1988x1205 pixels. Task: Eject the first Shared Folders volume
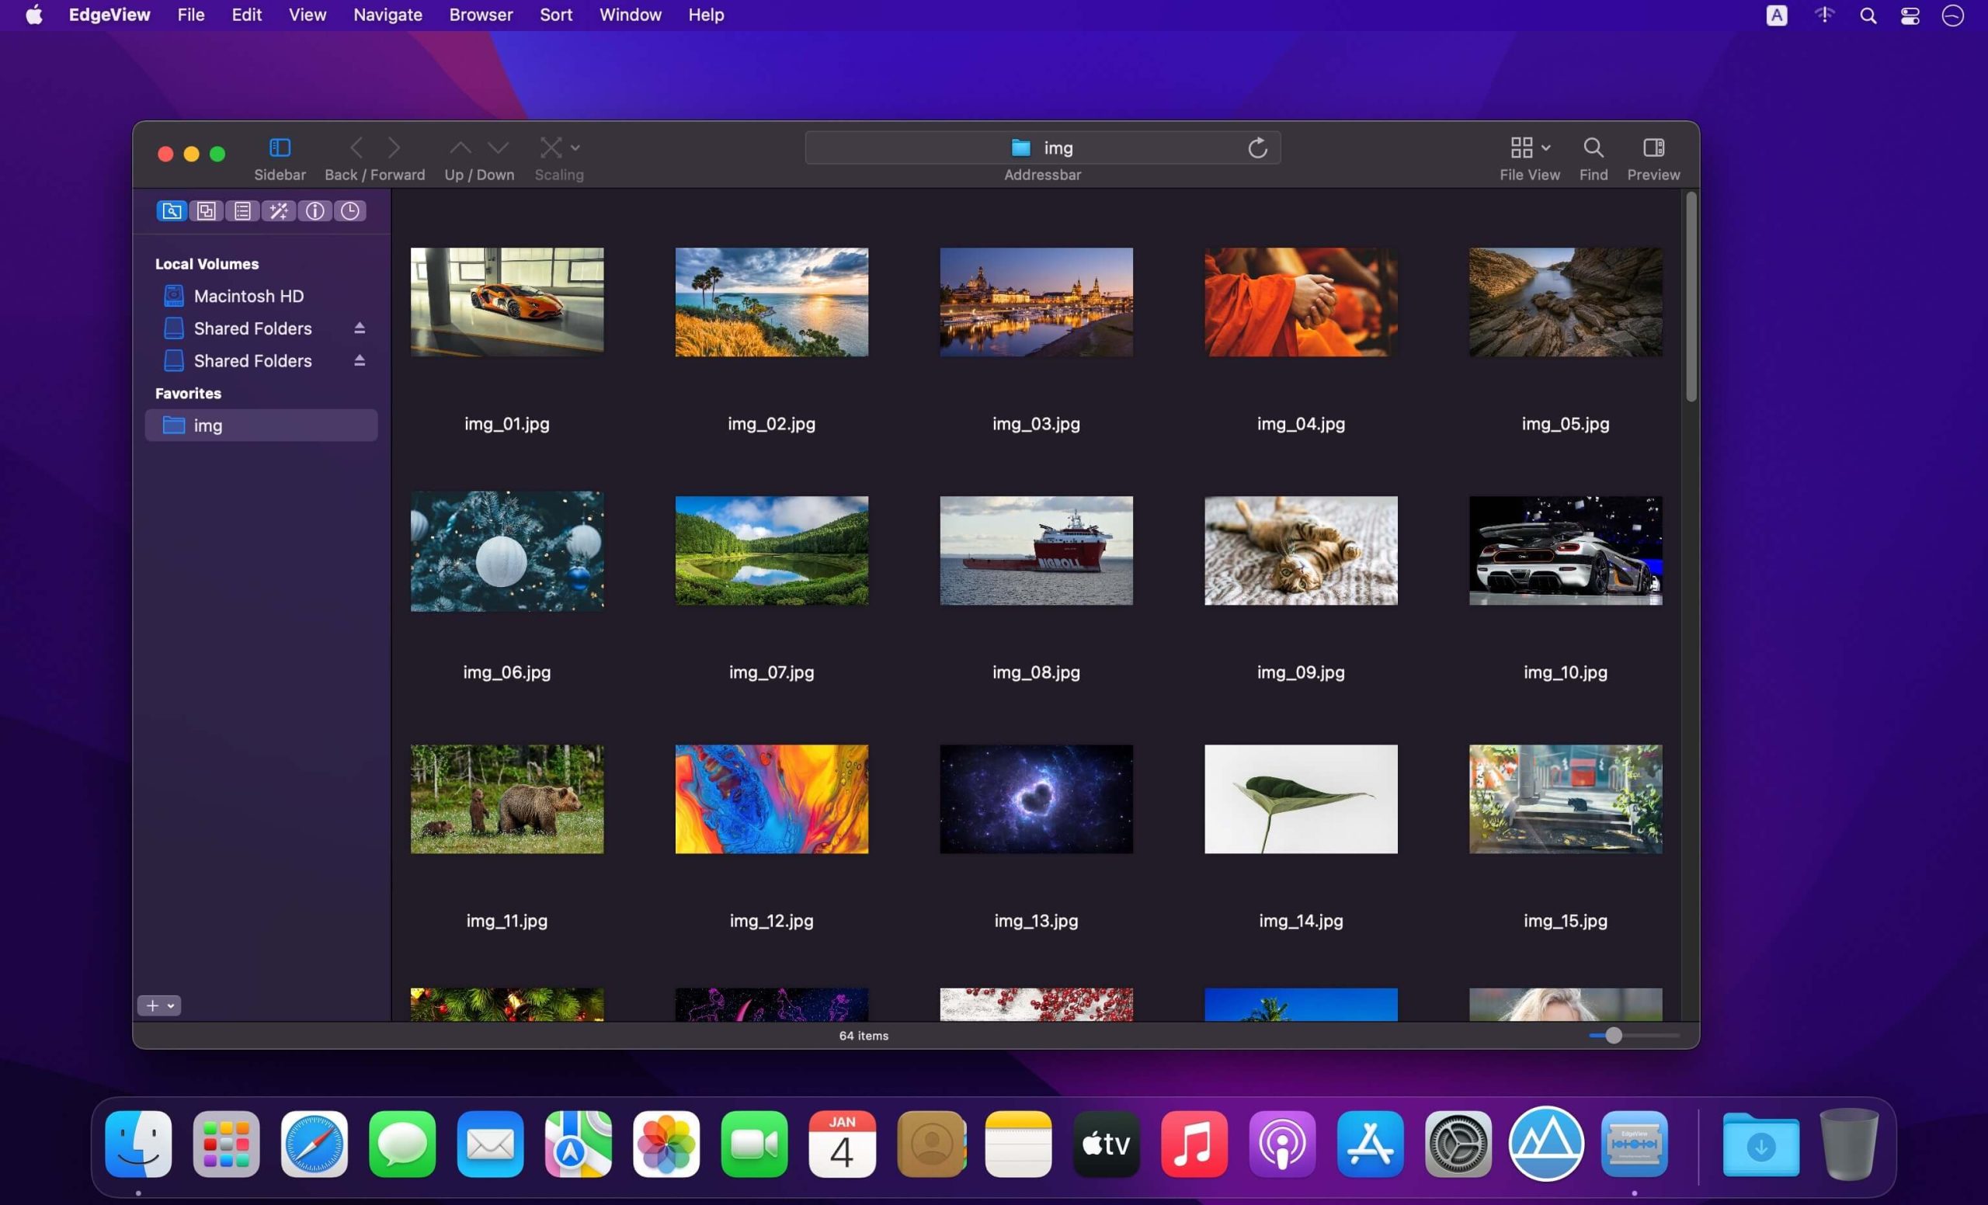point(359,328)
